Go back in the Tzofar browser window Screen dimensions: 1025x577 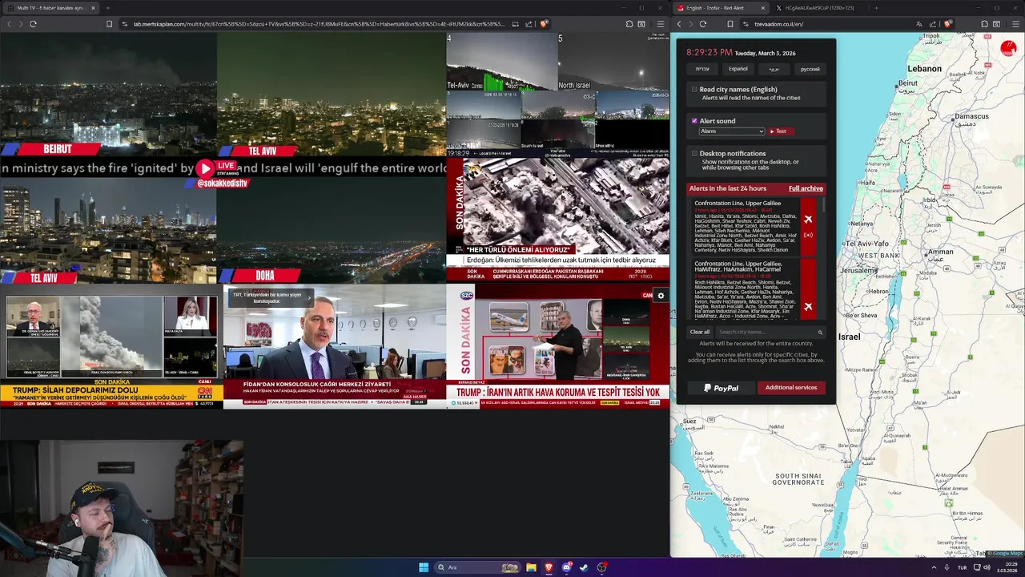coord(679,24)
